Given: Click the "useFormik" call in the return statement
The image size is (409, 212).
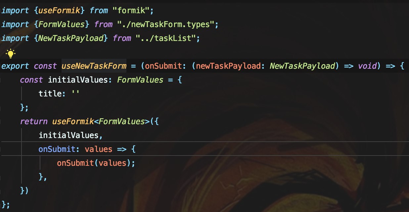Looking at the screenshot, I should click(73, 122).
